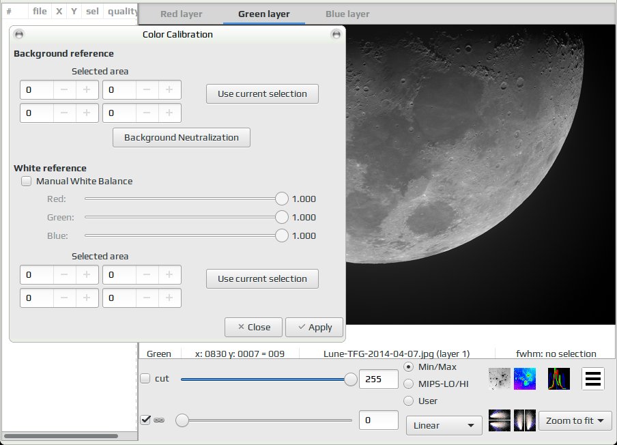Click the sel column header
This screenshot has height=445, width=617.
(x=92, y=11)
